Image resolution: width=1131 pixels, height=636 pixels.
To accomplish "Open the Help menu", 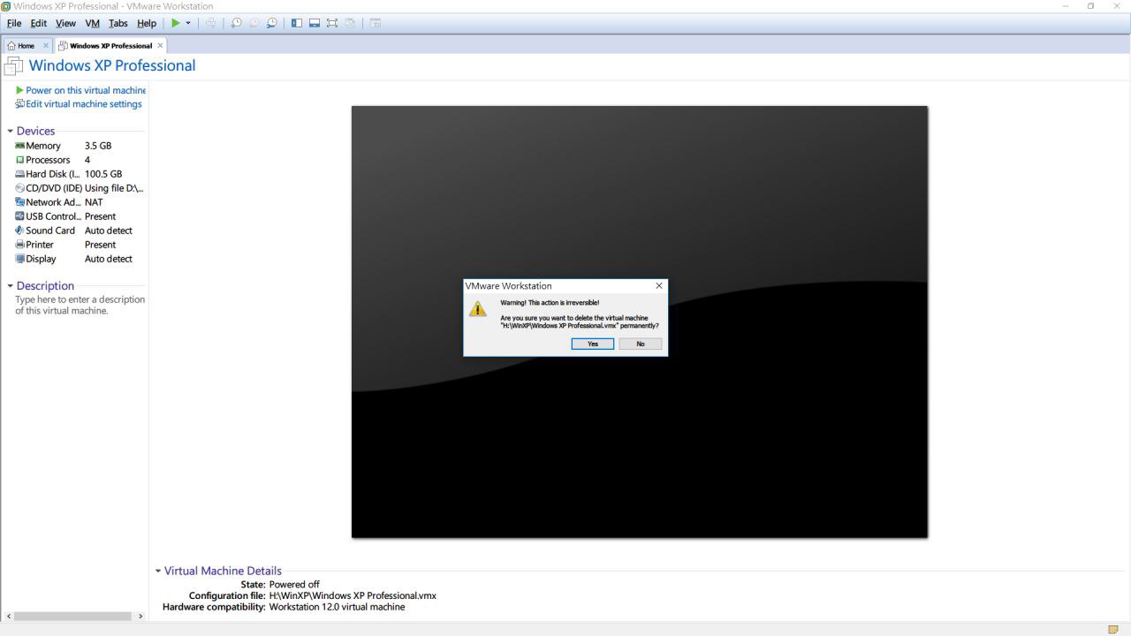I will pos(147,23).
